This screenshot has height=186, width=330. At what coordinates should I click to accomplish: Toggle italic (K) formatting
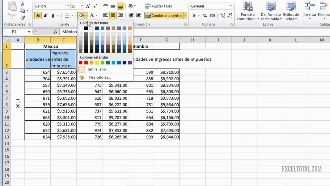pos(45,16)
